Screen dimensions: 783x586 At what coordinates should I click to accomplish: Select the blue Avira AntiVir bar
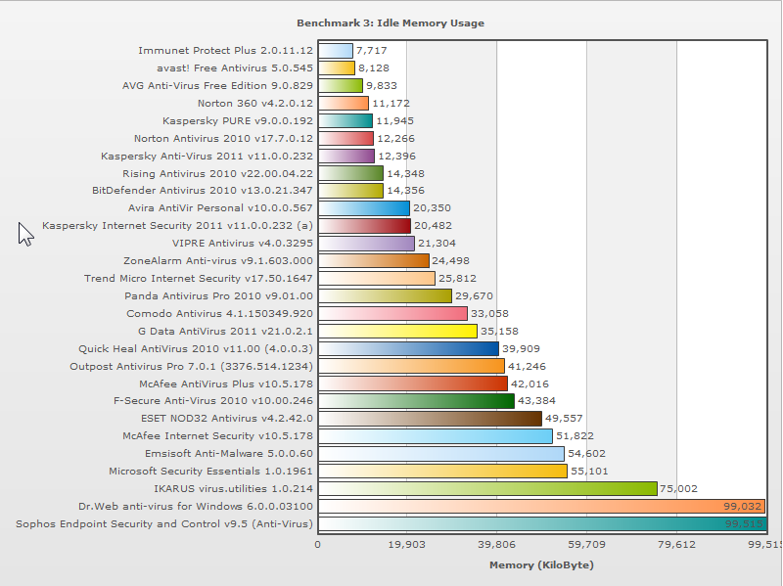[x=364, y=207]
